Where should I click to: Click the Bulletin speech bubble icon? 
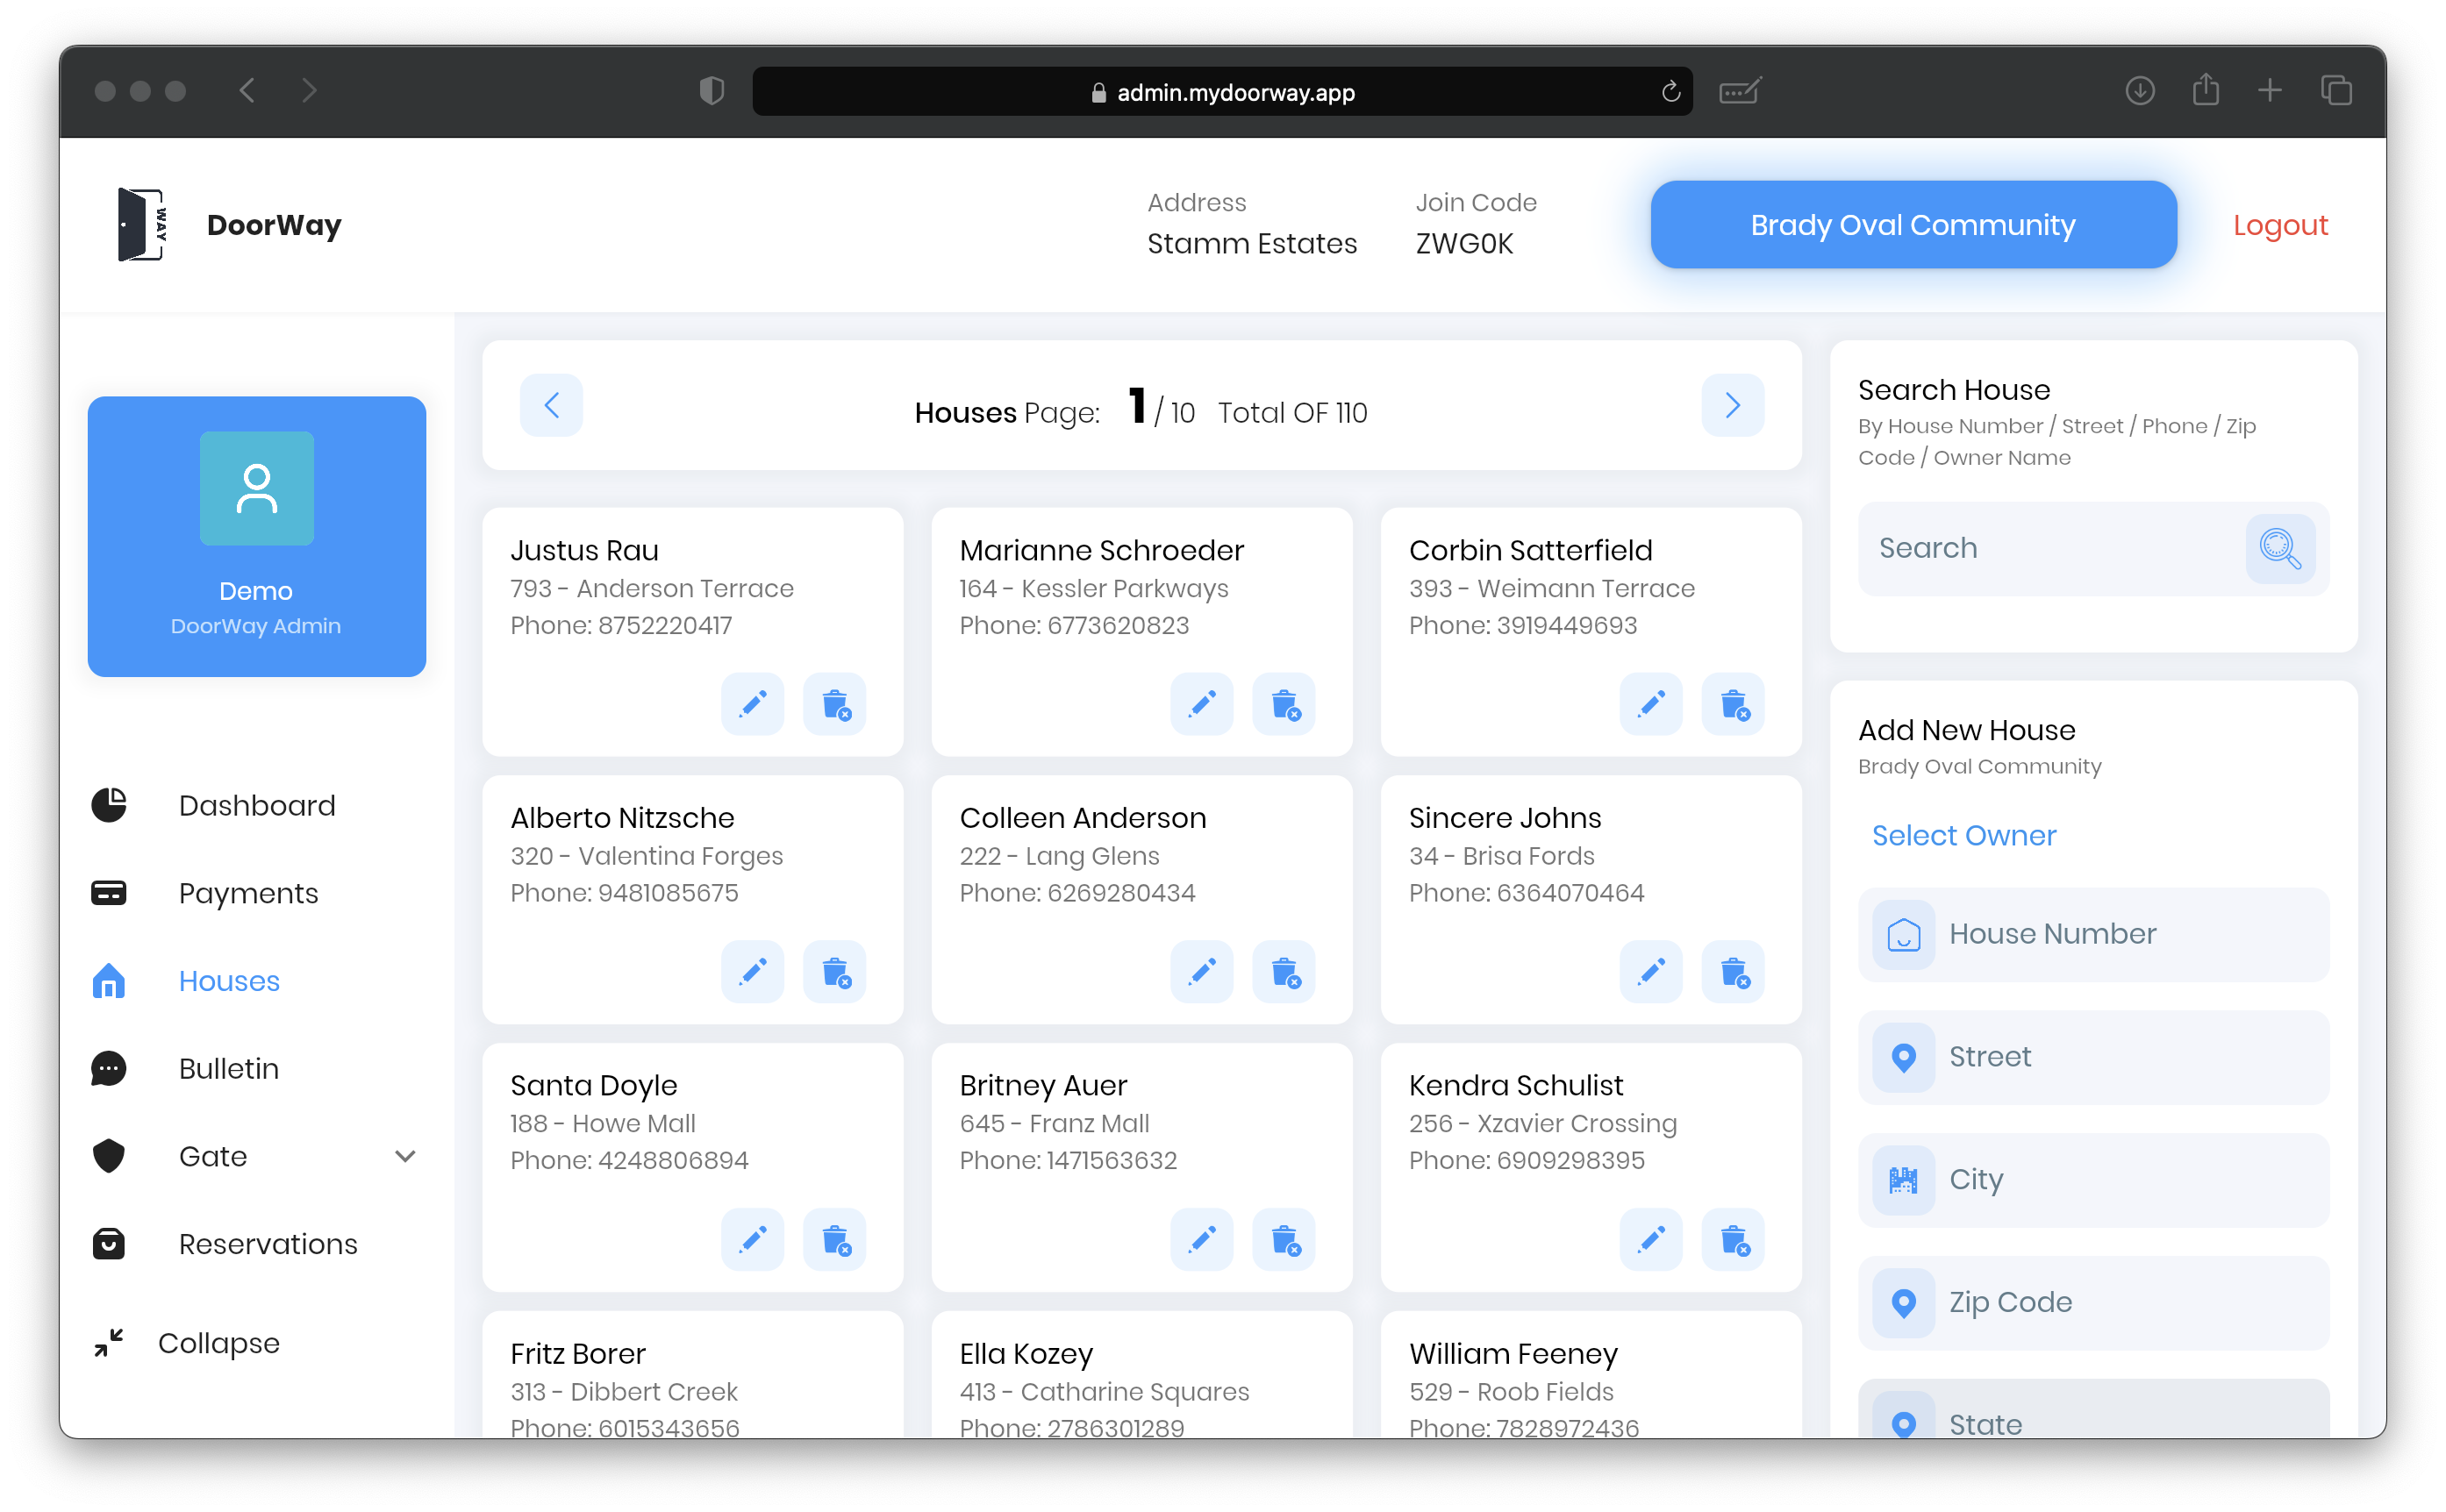click(108, 1068)
